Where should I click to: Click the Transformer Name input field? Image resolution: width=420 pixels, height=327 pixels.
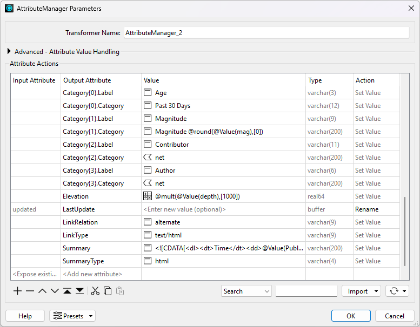tap(266, 32)
